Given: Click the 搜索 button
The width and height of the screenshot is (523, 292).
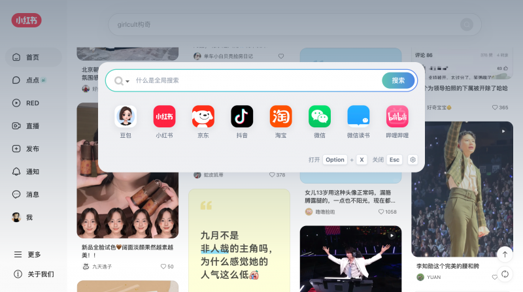Looking at the screenshot, I should coord(398,80).
